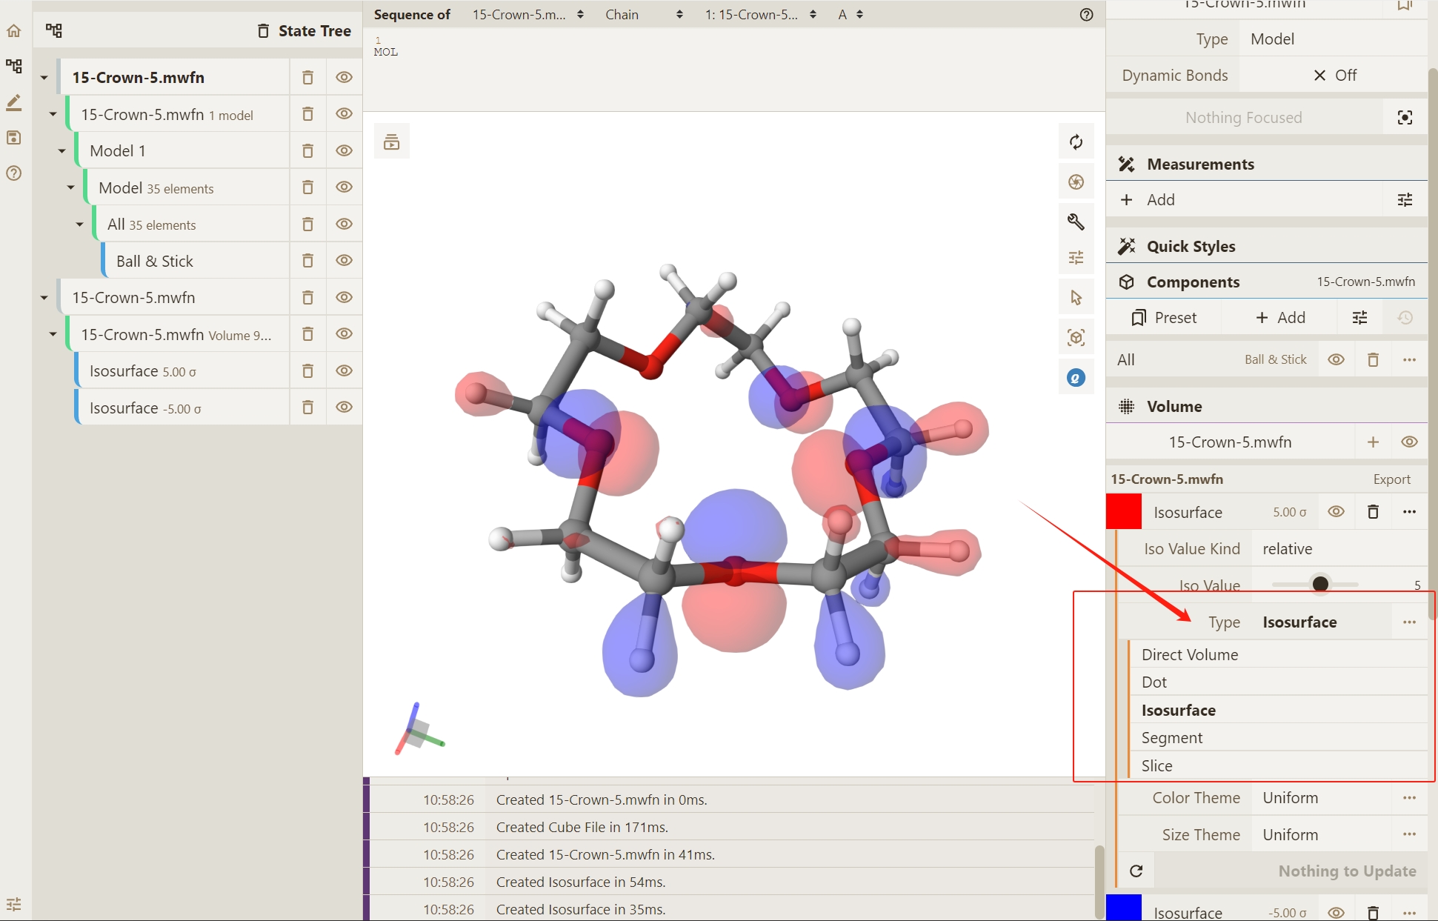The width and height of the screenshot is (1438, 921).
Task: Collapse the top 15-Crown-5.mwfn tree node
Action: pyautogui.click(x=44, y=78)
